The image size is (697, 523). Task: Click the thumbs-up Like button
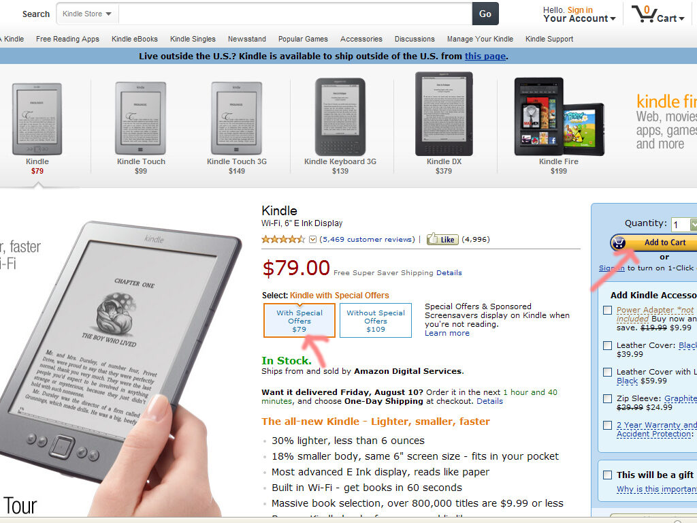[x=442, y=239]
